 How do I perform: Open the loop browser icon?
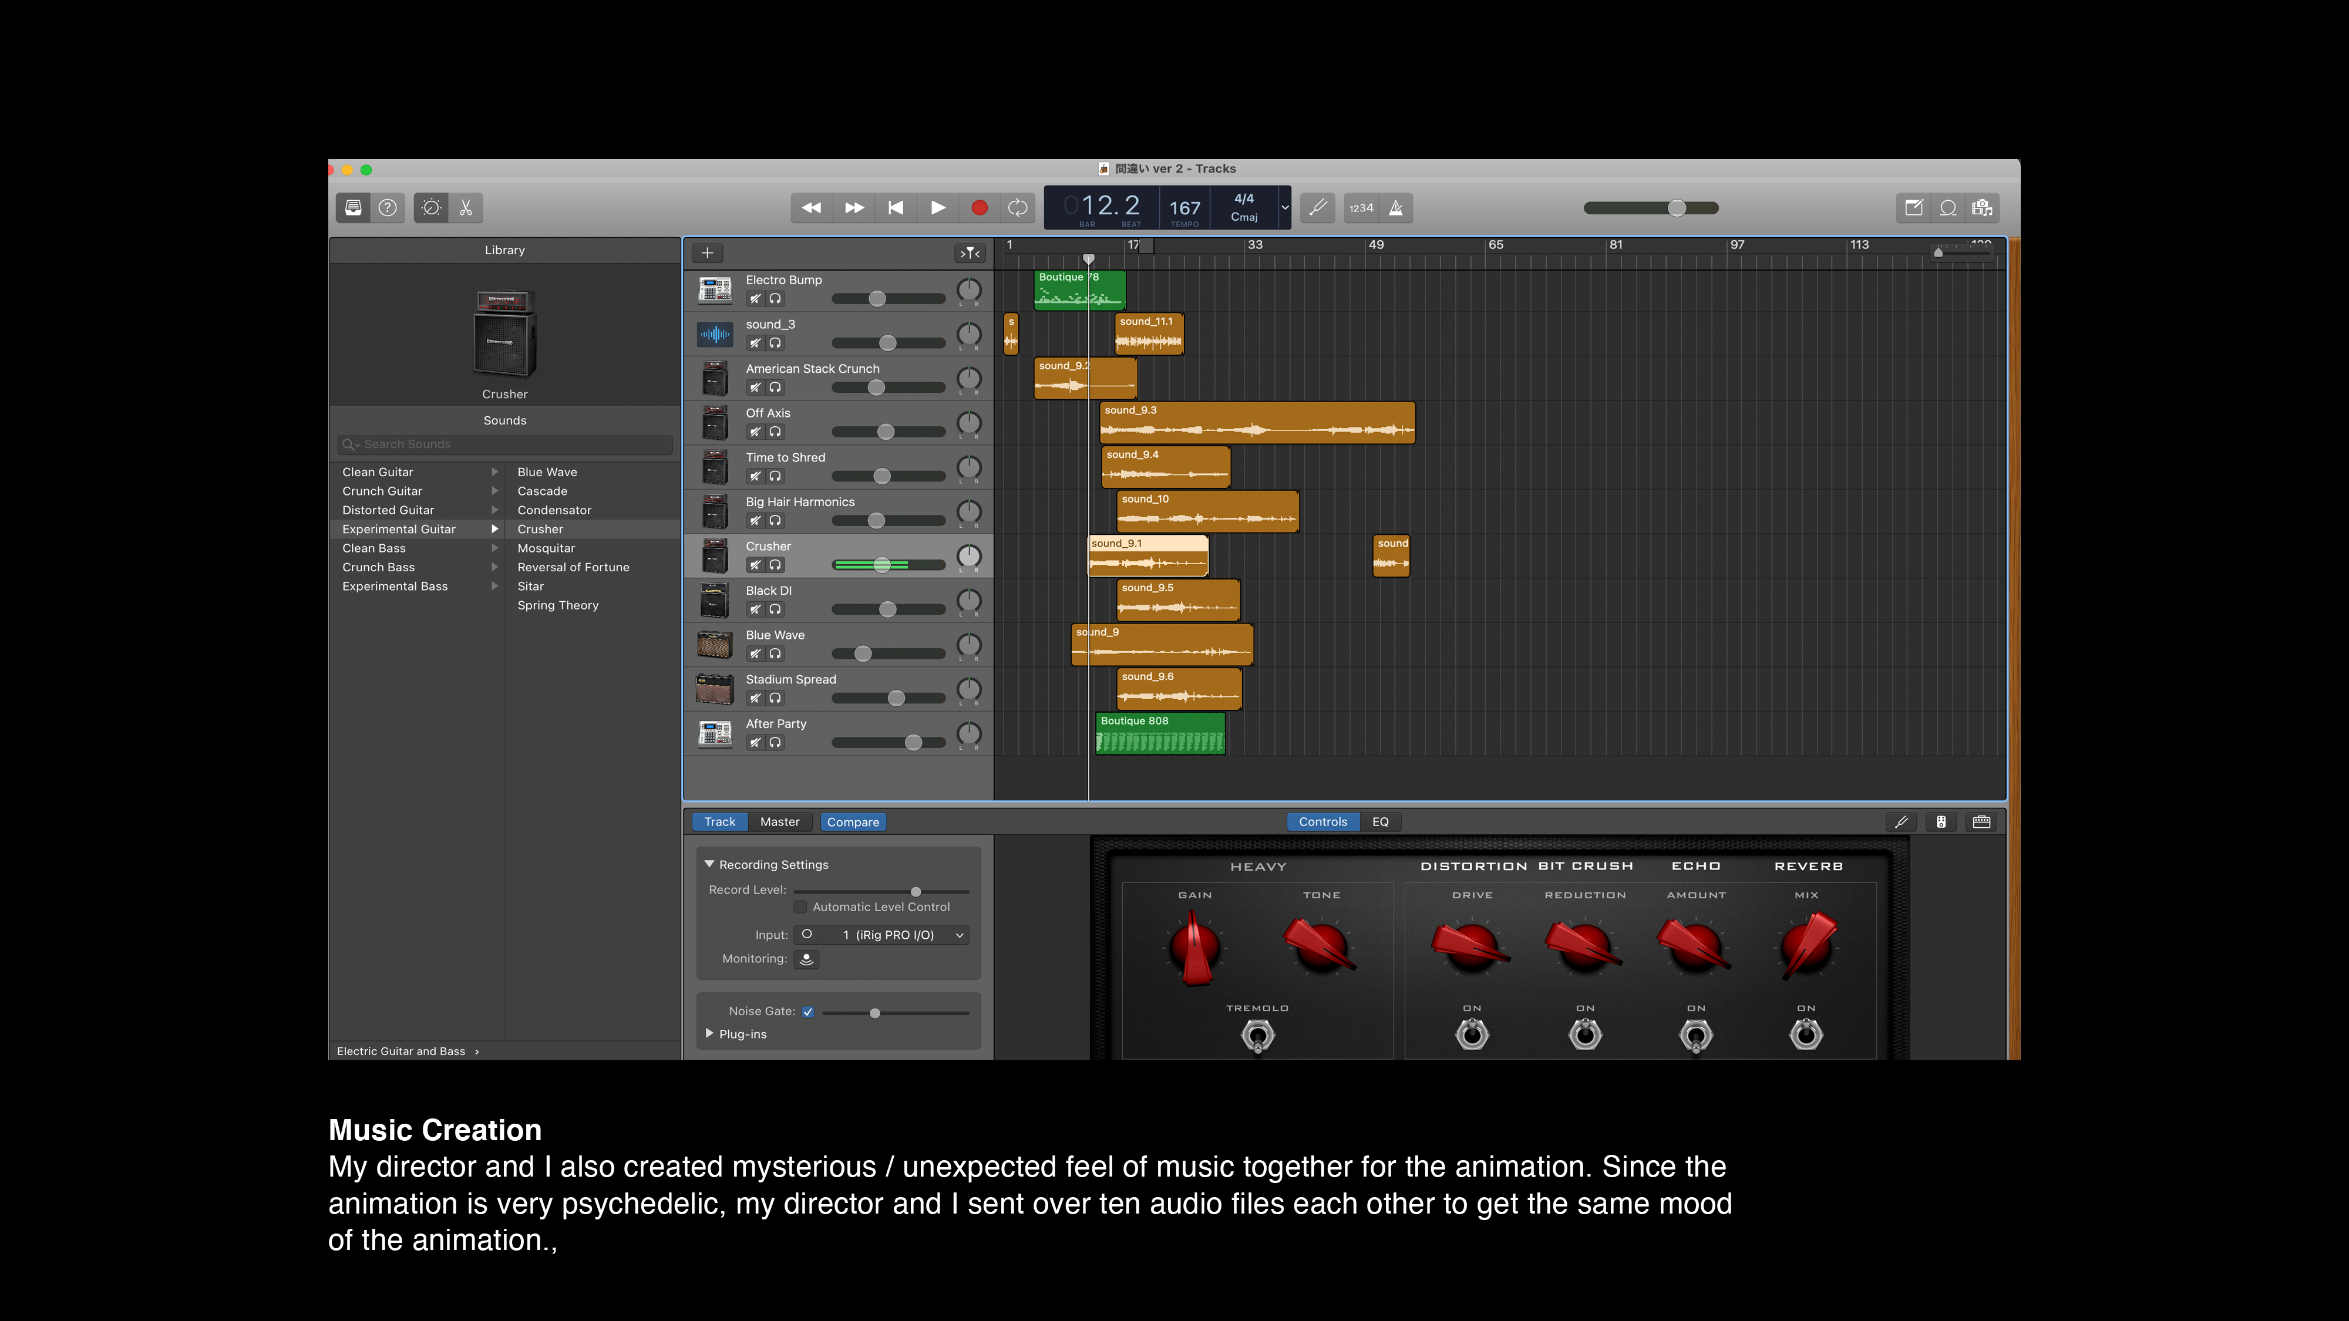pyautogui.click(x=1948, y=208)
